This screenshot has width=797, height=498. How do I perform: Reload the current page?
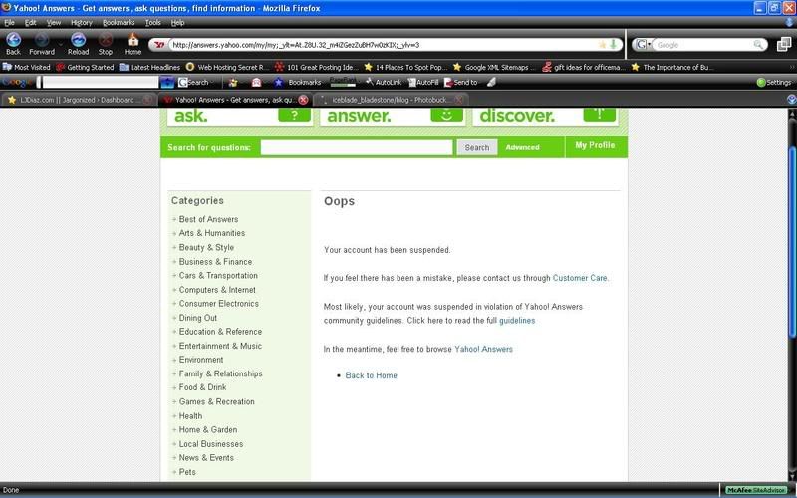coord(78,43)
